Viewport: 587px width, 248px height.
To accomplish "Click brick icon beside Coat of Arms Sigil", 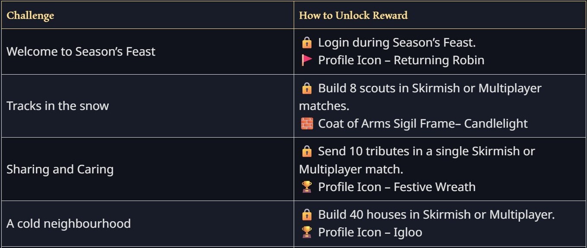I will tap(307, 124).
